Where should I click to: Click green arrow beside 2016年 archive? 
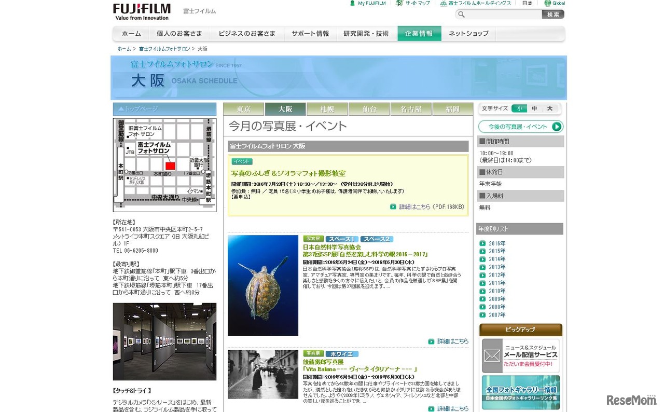[482, 243]
